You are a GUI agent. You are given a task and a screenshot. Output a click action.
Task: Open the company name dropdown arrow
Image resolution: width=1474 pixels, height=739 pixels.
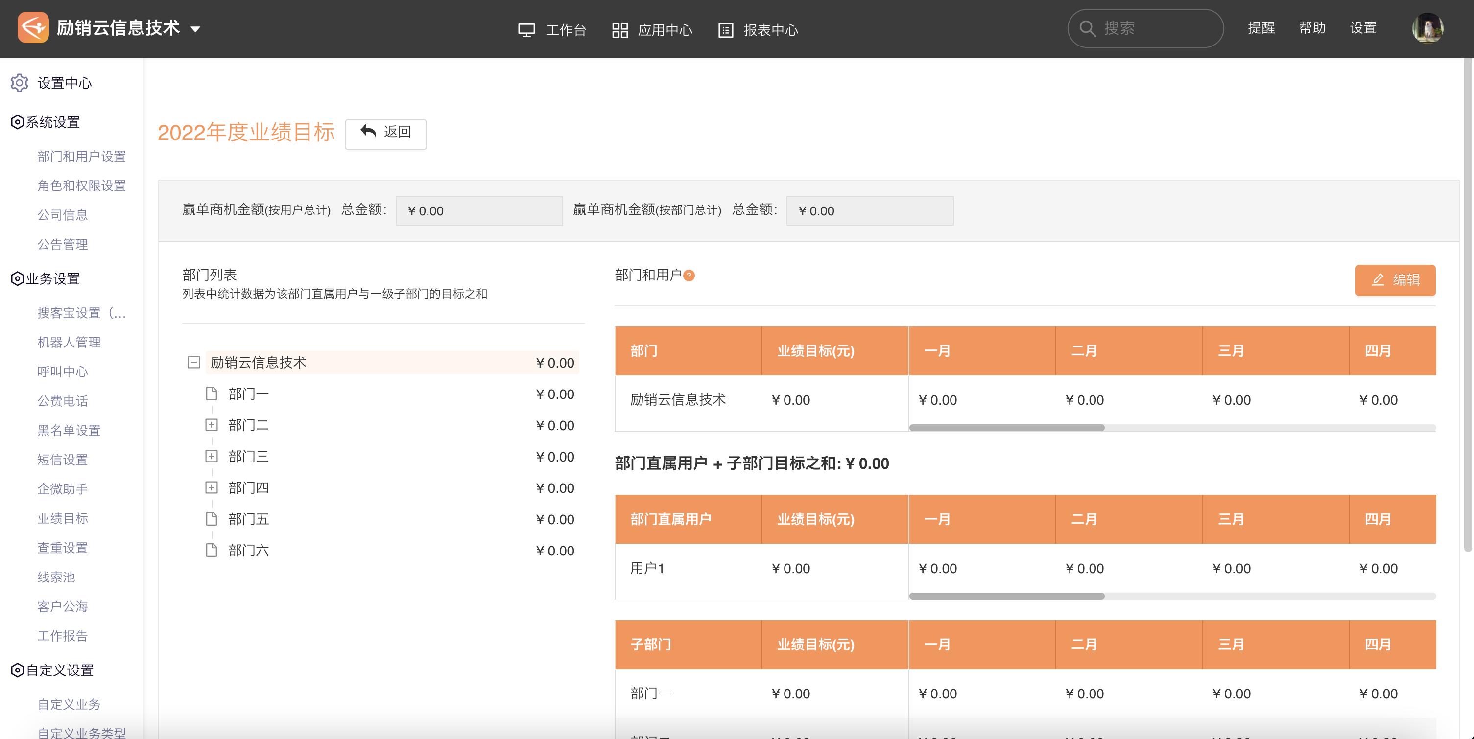[x=196, y=29]
